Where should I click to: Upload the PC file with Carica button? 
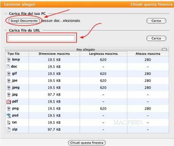(156, 21)
